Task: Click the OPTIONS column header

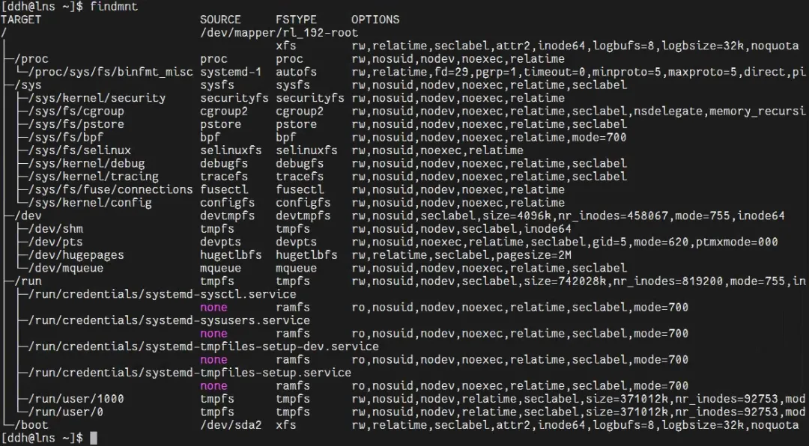Action: coord(375,19)
